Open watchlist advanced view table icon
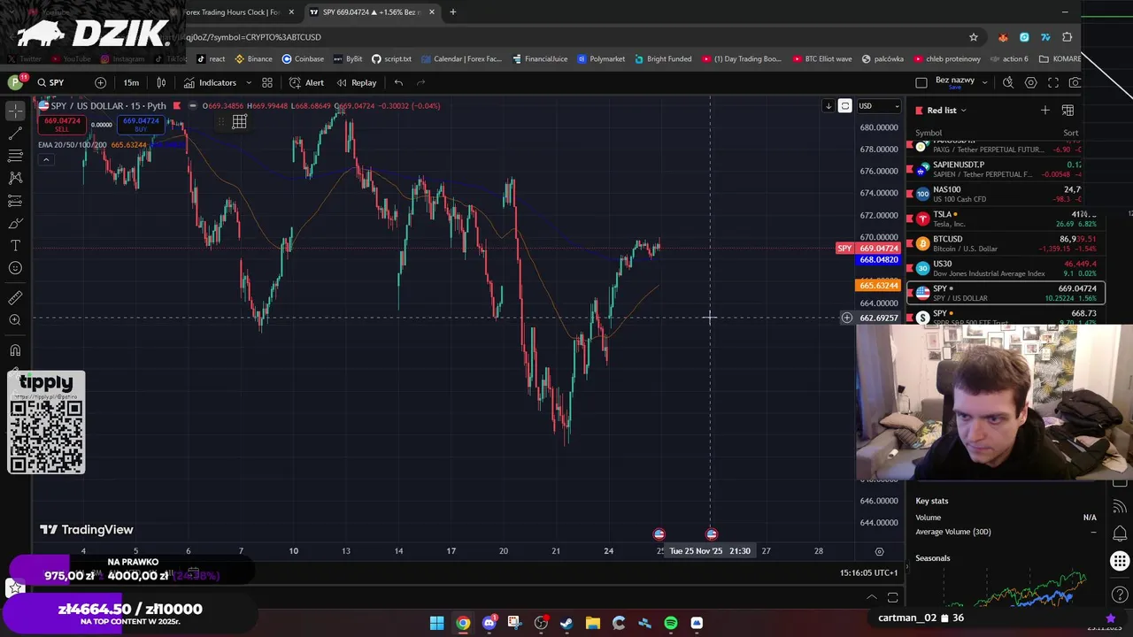This screenshot has height=637, width=1133. pos(1068,111)
